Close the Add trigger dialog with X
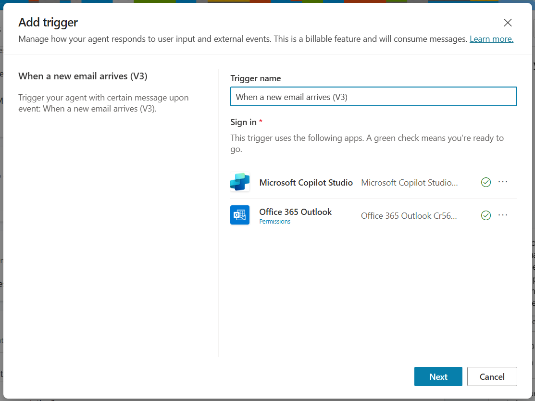The image size is (535, 401). click(x=508, y=23)
